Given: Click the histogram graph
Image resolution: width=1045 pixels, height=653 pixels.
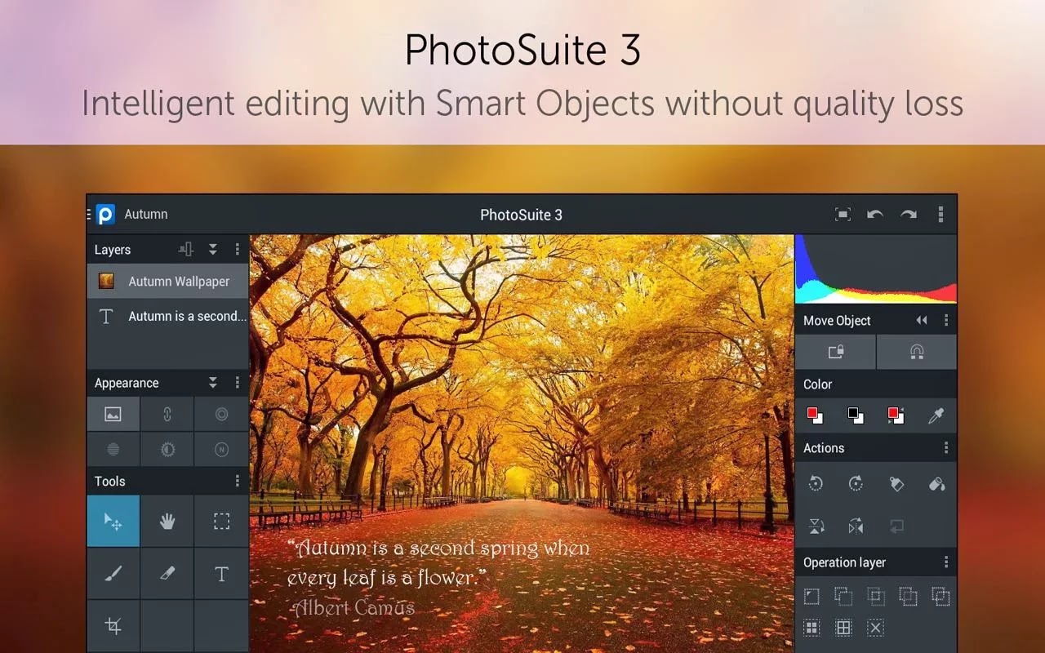Looking at the screenshot, I should [876, 269].
